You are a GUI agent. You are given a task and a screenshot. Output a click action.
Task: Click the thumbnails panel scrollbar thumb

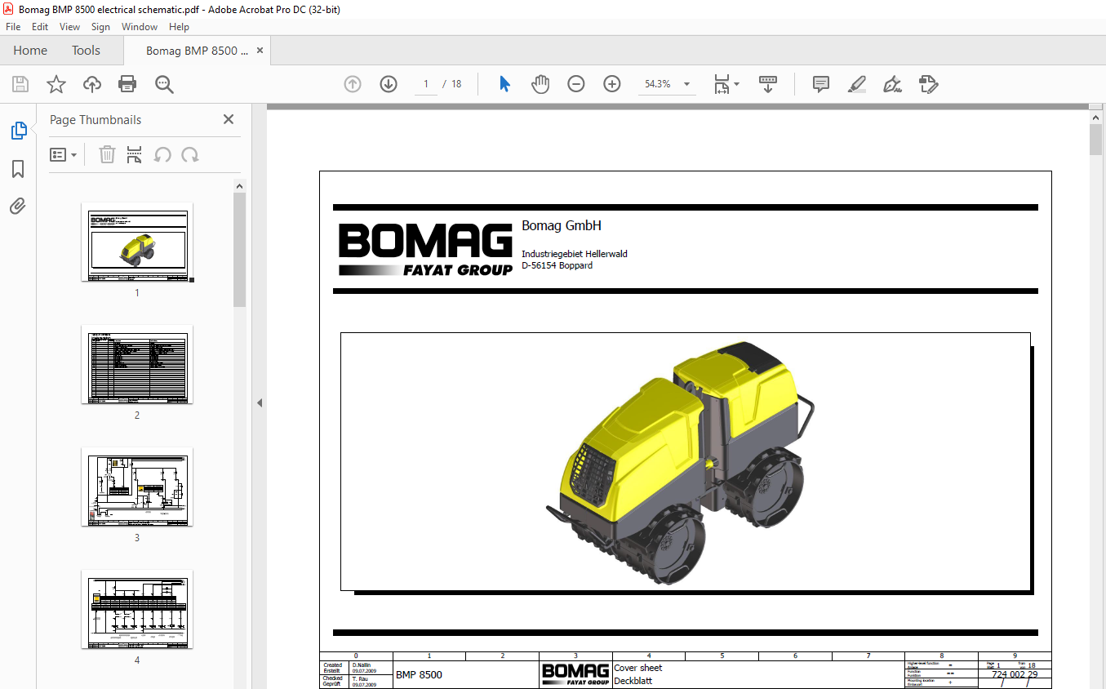pyautogui.click(x=239, y=250)
